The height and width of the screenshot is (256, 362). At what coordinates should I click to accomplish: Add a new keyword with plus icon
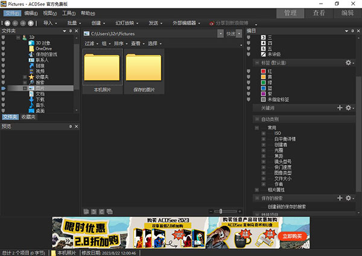coord(340,108)
